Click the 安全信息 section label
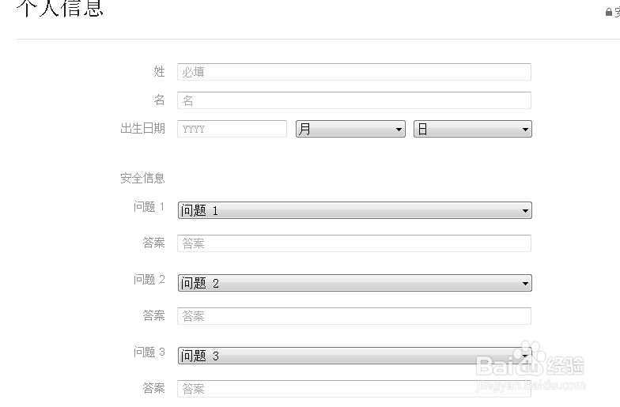This screenshot has width=620, height=407. coord(142,179)
